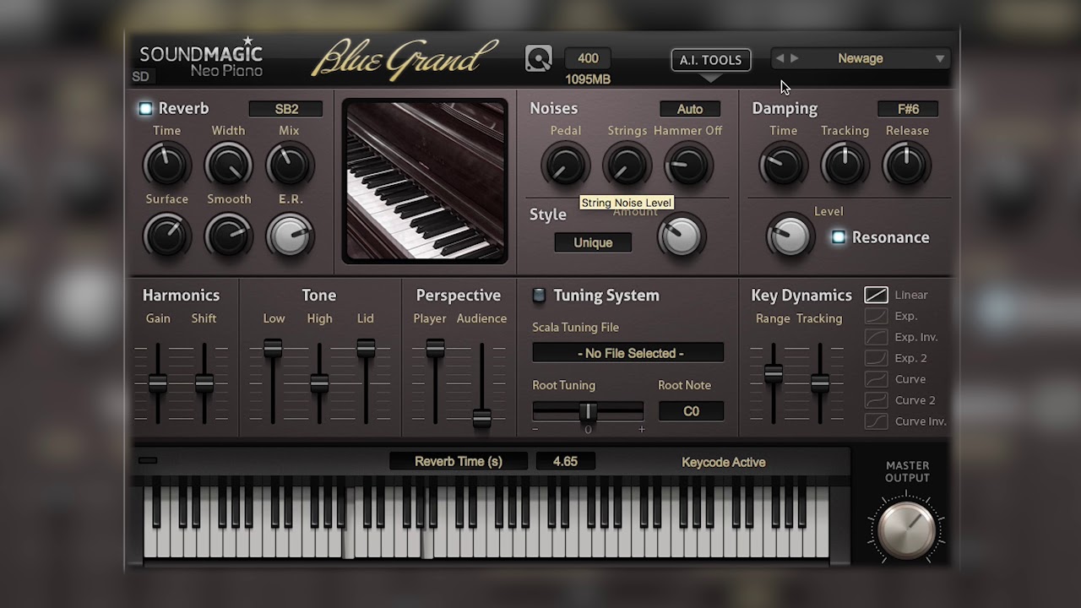This screenshot has height=608, width=1081.
Task: Open the Newage preset dropdown
Action: pyautogui.click(x=861, y=58)
